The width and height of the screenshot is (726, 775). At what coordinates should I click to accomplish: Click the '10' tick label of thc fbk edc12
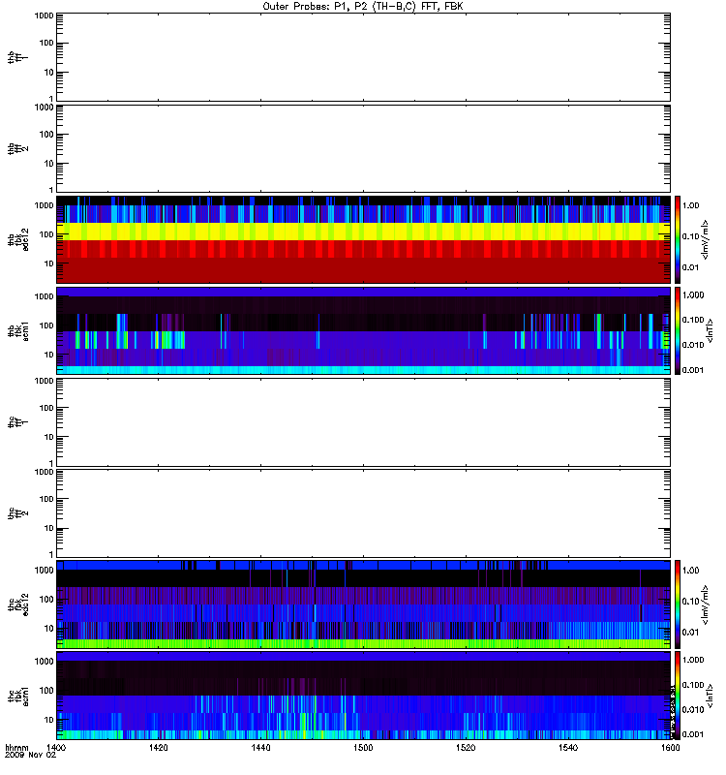click(49, 628)
